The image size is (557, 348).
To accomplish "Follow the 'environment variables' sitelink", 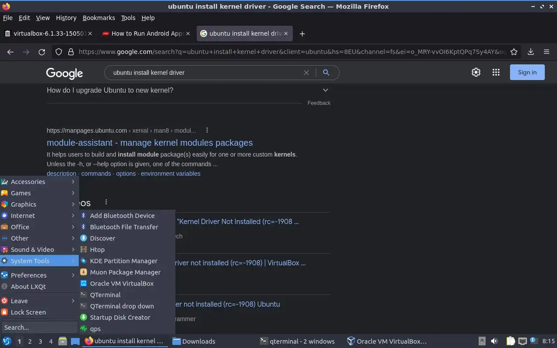I will [x=171, y=174].
